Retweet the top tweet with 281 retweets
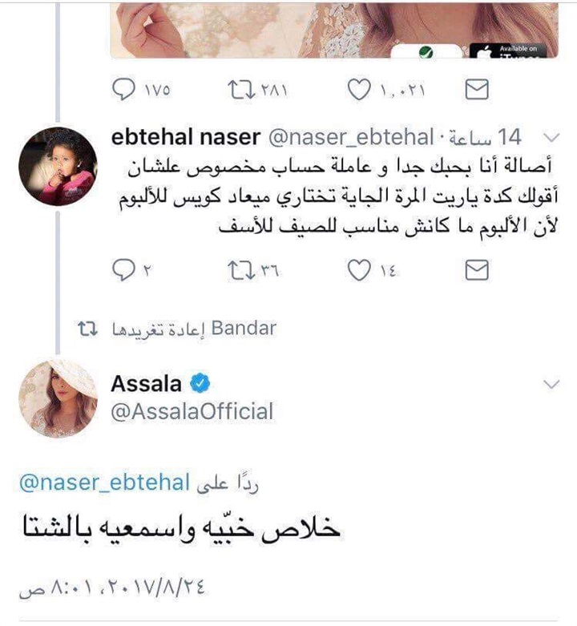This screenshot has height=626, width=577. 241,90
